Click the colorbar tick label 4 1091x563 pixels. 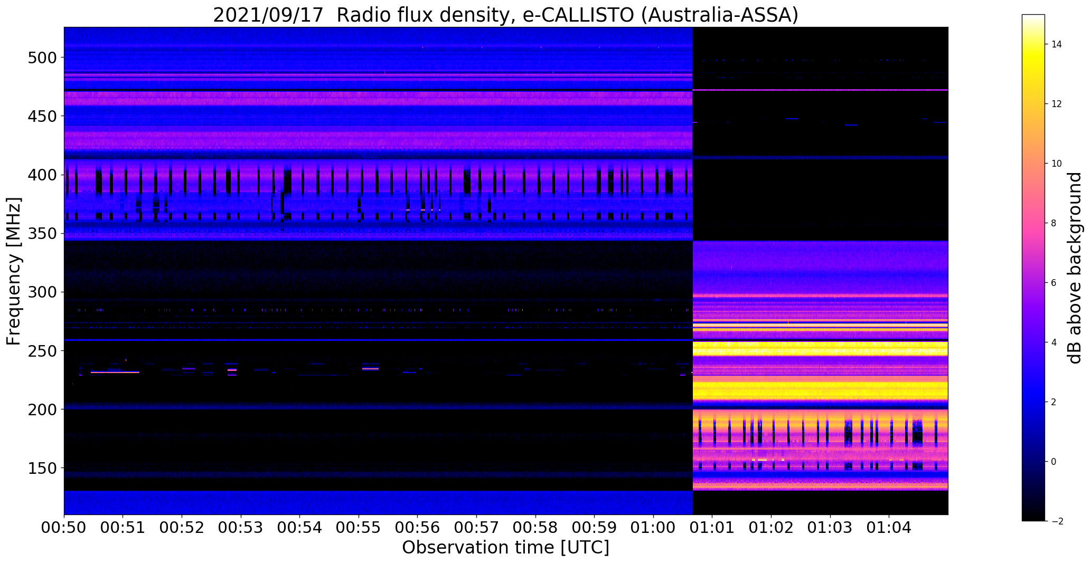(1054, 342)
